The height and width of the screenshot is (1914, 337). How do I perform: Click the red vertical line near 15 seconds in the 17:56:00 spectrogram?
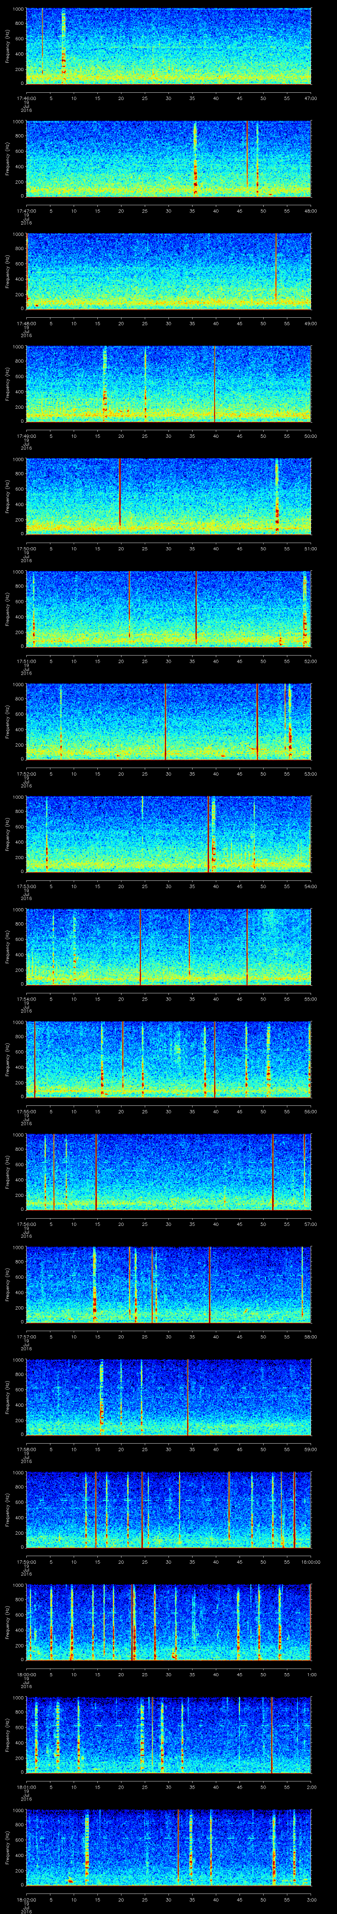point(96,1172)
